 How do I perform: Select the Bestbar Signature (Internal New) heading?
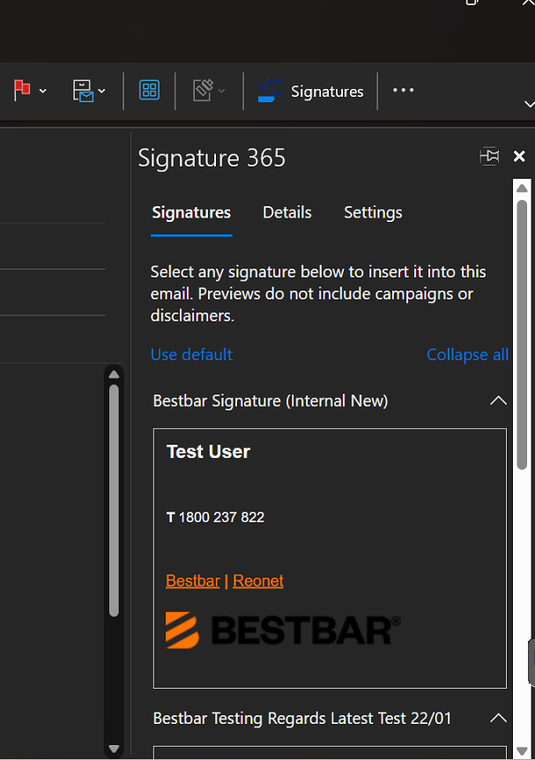[271, 401]
